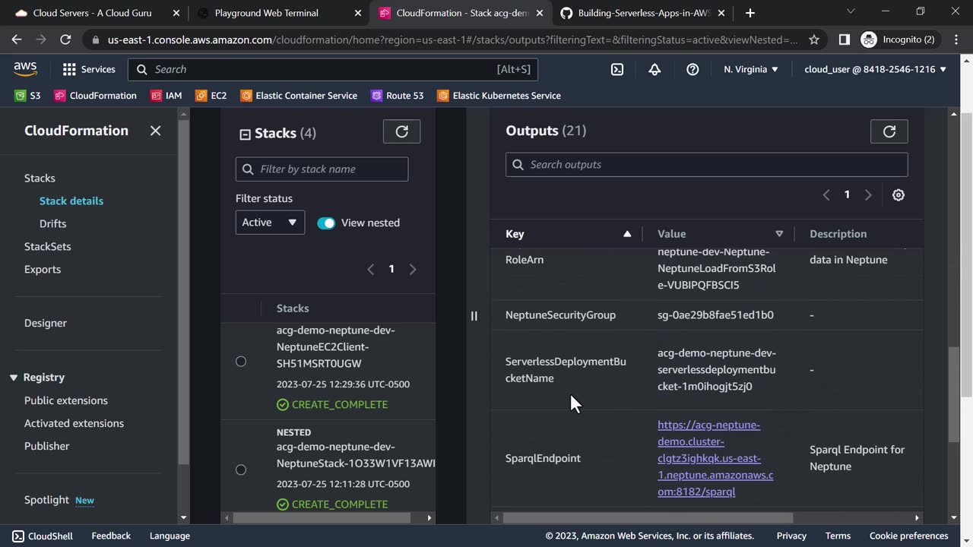Open the Sparql endpoint URL link
The image size is (973, 547).
click(715, 458)
